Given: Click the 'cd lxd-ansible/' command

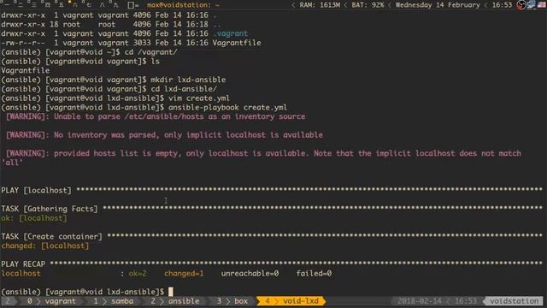Looking at the screenshot, I should (184, 89).
